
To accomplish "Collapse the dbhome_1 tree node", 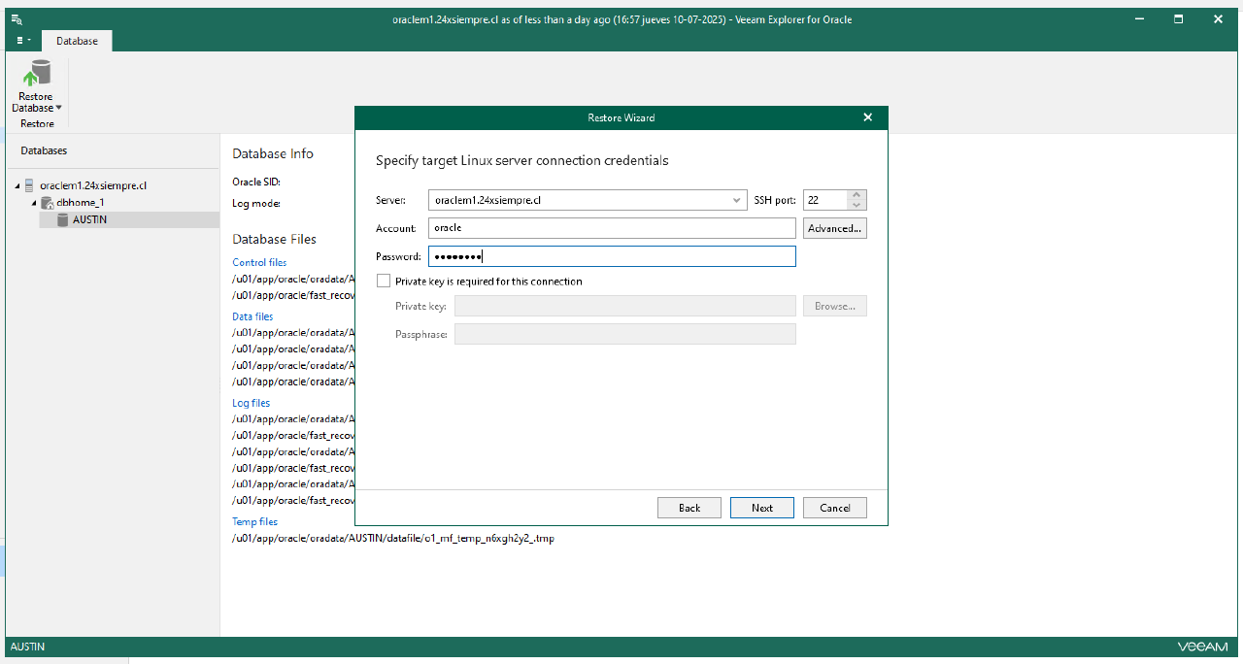I will click(33, 203).
